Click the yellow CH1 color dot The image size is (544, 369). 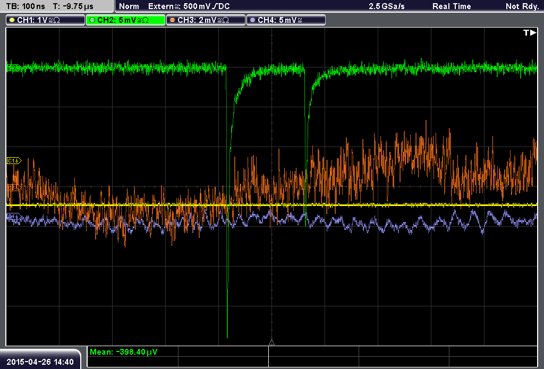coord(12,20)
